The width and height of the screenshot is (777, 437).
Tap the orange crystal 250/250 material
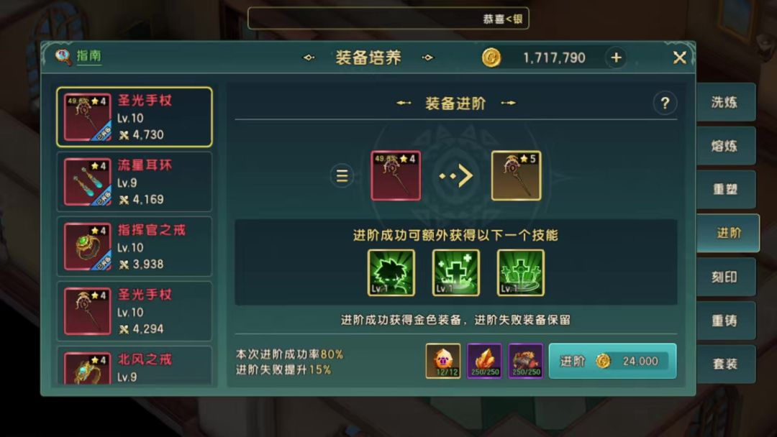(484, 361)
